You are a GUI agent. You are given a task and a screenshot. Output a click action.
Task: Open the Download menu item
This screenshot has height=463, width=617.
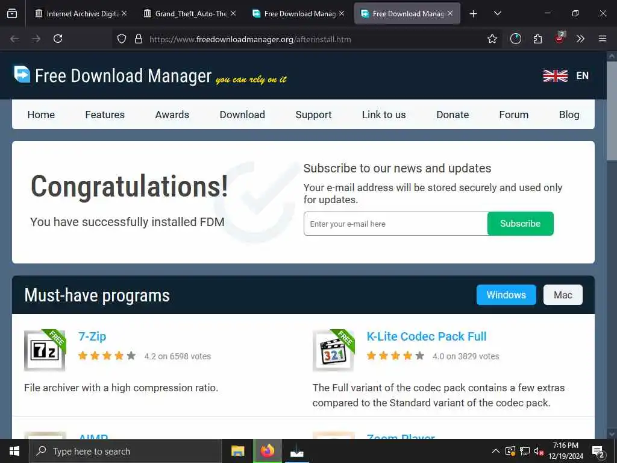pyautogui.click(x=242, y=115)
